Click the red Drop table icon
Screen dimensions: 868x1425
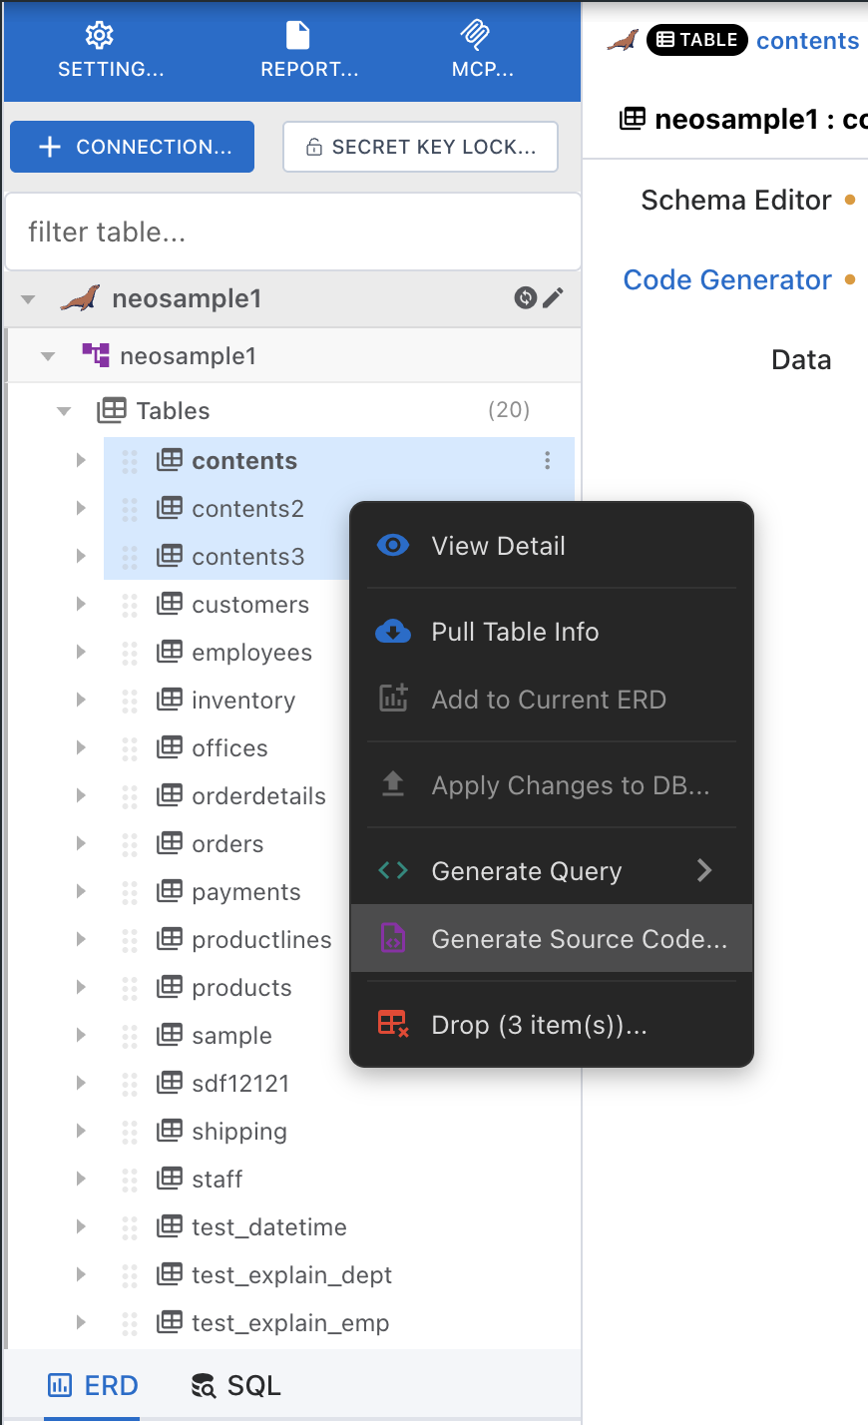[393, 1025]
